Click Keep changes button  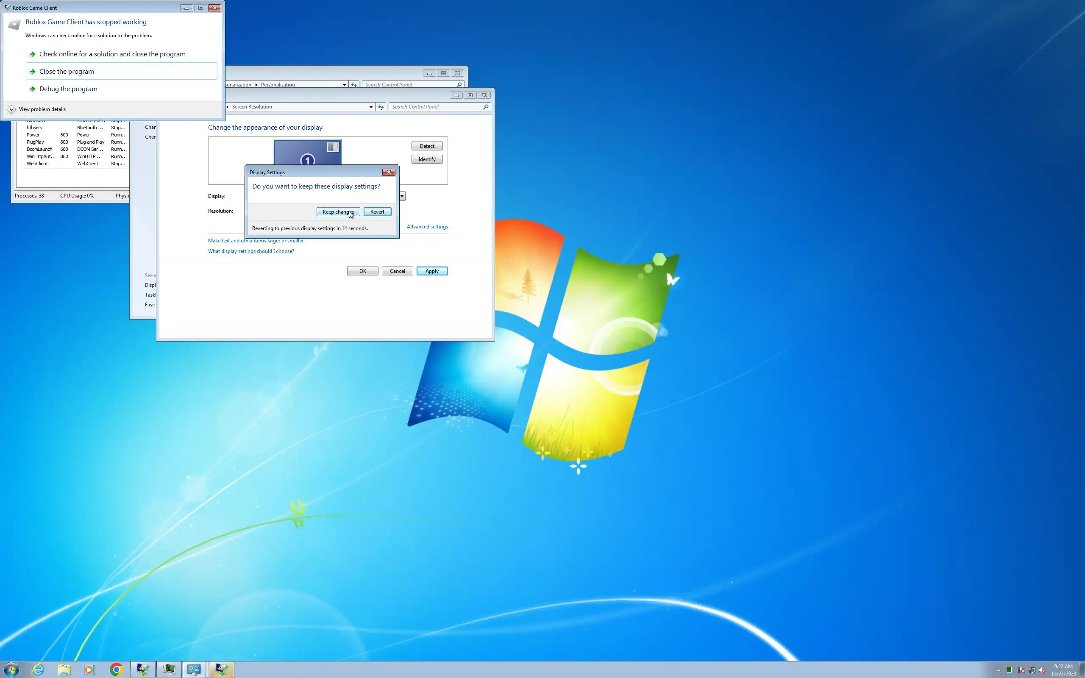338,211
